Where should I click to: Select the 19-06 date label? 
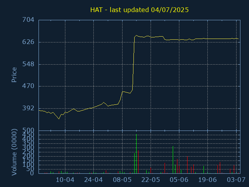(x=207, y=180)
